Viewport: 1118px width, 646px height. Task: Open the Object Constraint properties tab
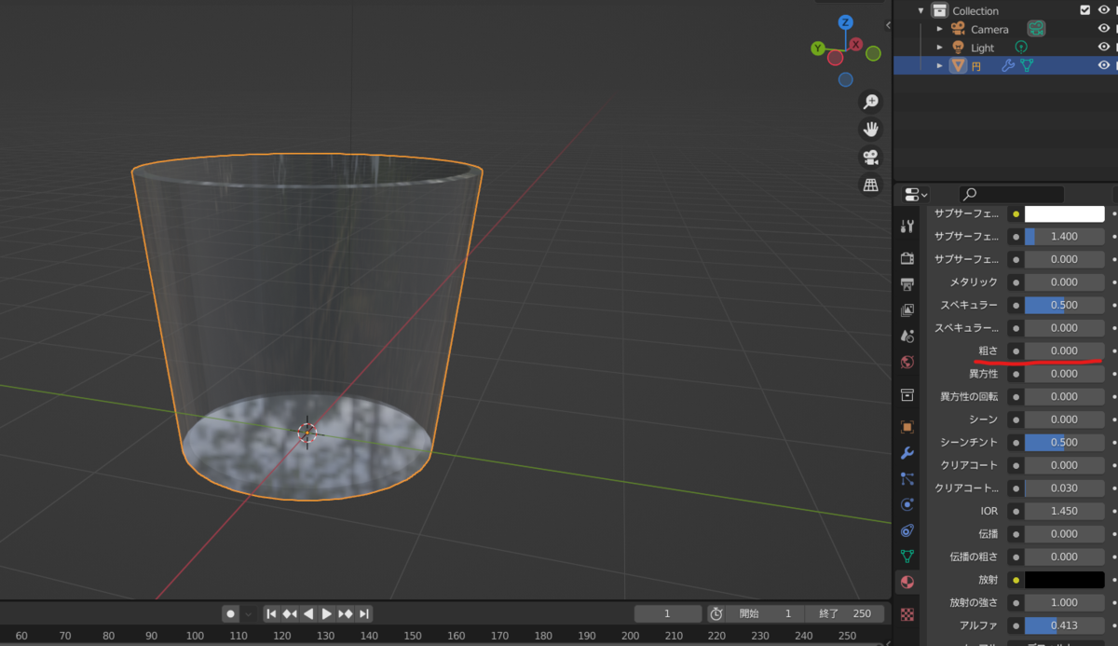click(907, 530)
